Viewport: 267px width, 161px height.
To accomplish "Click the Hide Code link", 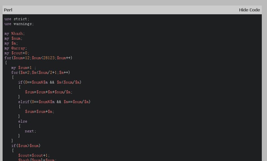I will (x=249, y=10).
